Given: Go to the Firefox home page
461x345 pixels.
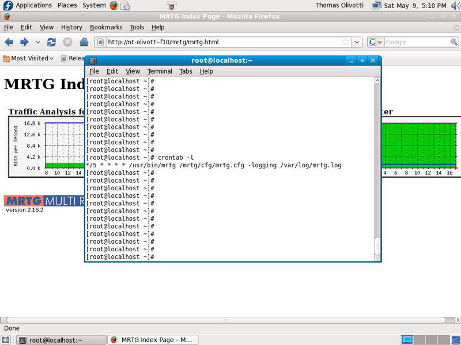Looking at the screenshot, I should click(84, 42).
